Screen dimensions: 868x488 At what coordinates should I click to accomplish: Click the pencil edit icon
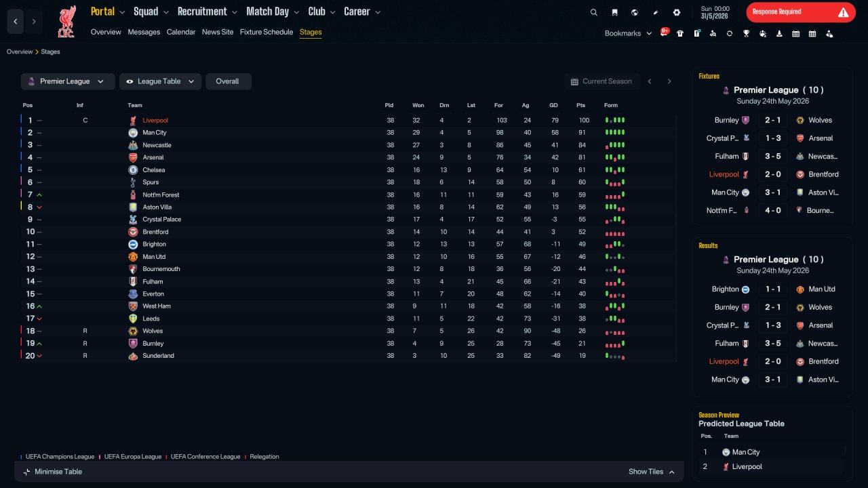coord(656,12)
